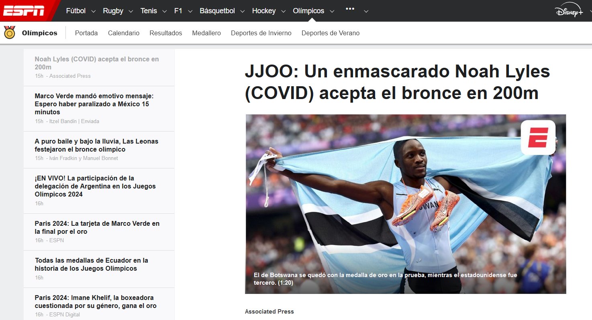Expand the Fútbol dropdown chevron
Viewport: 592px width, 320px height.
(x=94, y=11)
